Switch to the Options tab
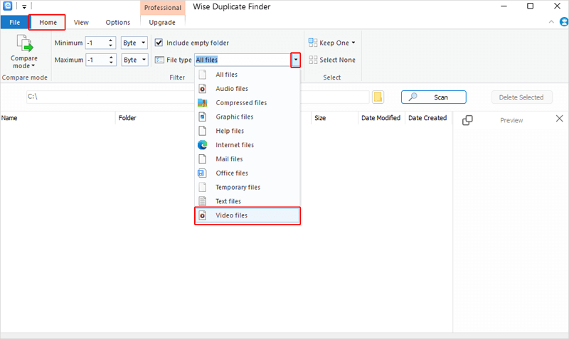 click(118, 22)
